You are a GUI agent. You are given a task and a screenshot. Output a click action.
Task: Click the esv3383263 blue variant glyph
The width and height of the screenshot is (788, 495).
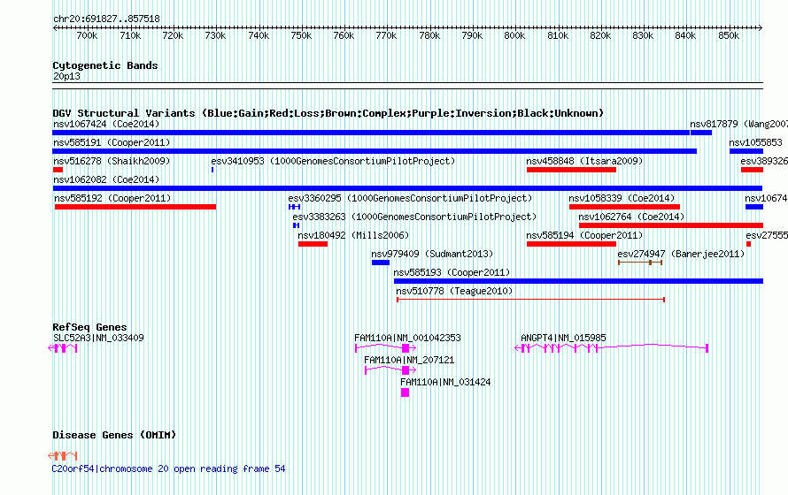pos(297,225)
